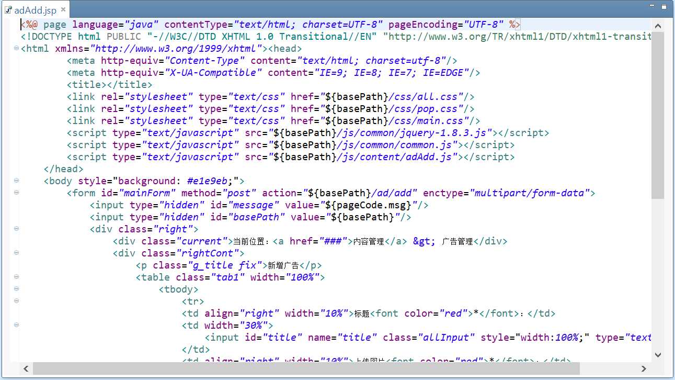Click the script line for common.js

tap(291, 145)
